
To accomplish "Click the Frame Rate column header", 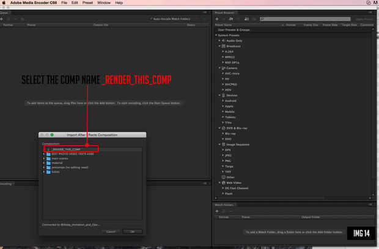I will click(x=330, y=25).
